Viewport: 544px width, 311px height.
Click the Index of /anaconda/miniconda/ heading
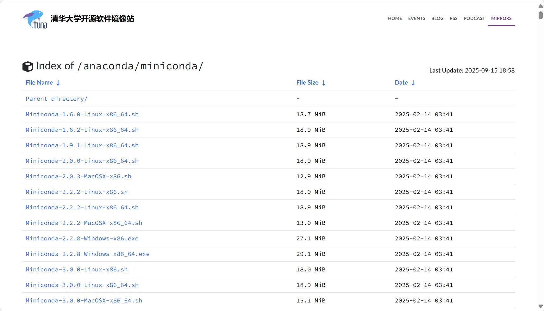pos(120,66)
